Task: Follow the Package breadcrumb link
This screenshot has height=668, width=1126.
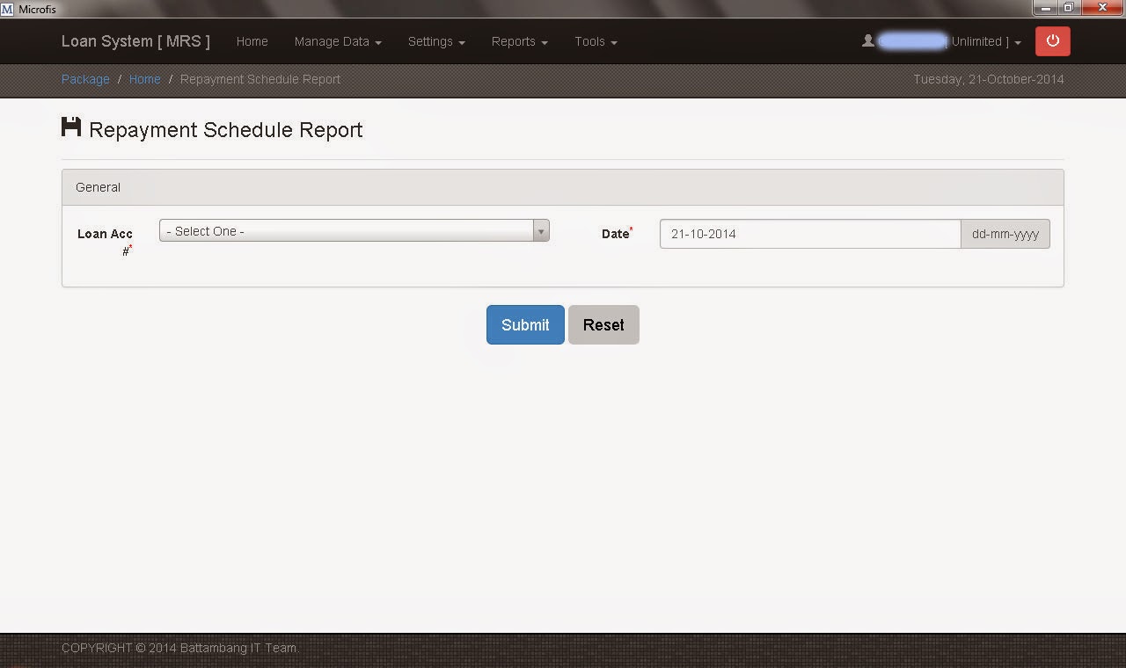Action: point(85,79)
